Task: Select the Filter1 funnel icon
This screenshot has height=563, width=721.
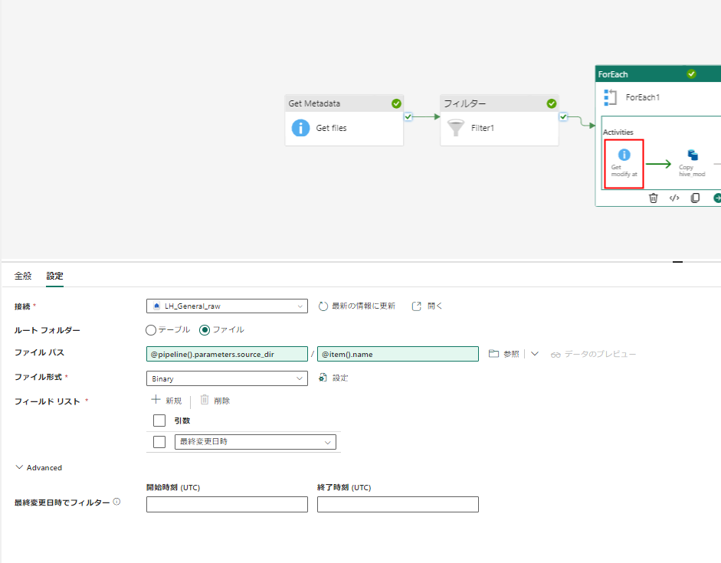Action: [x=456, y=128]
